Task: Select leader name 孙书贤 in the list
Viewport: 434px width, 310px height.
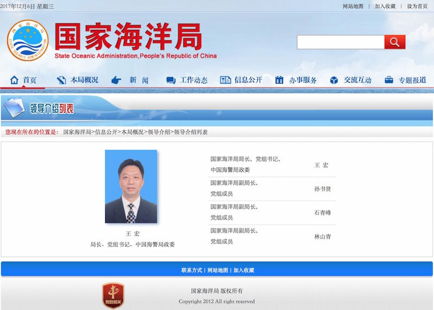Action: coord(322,189)
